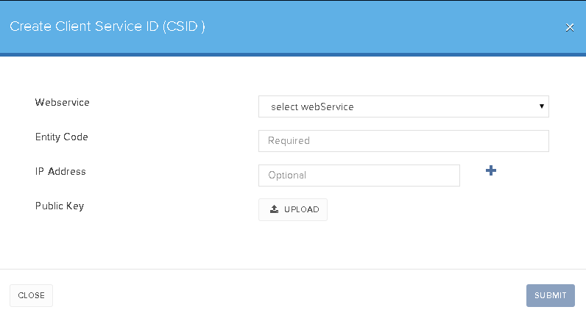This screenshot has width=586, height=318.
Task: Open the 'select webService' combo box
Action: (403, 106)
